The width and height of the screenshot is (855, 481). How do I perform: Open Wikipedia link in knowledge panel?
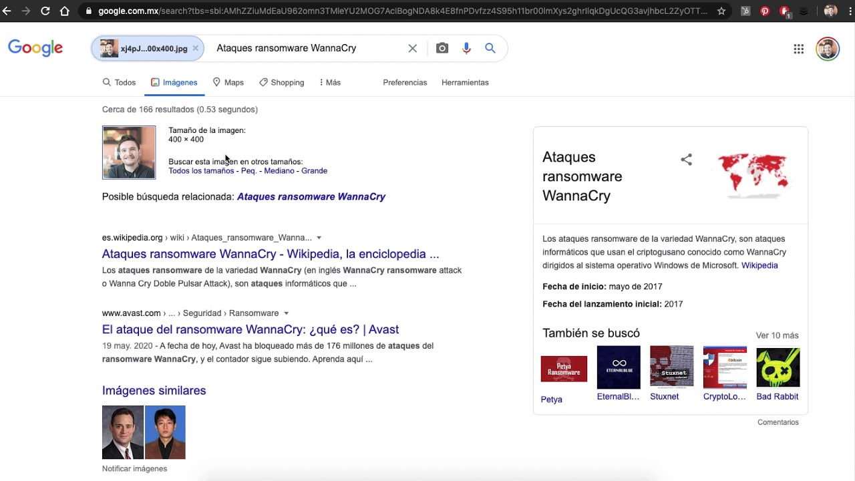tap(759, 265)
